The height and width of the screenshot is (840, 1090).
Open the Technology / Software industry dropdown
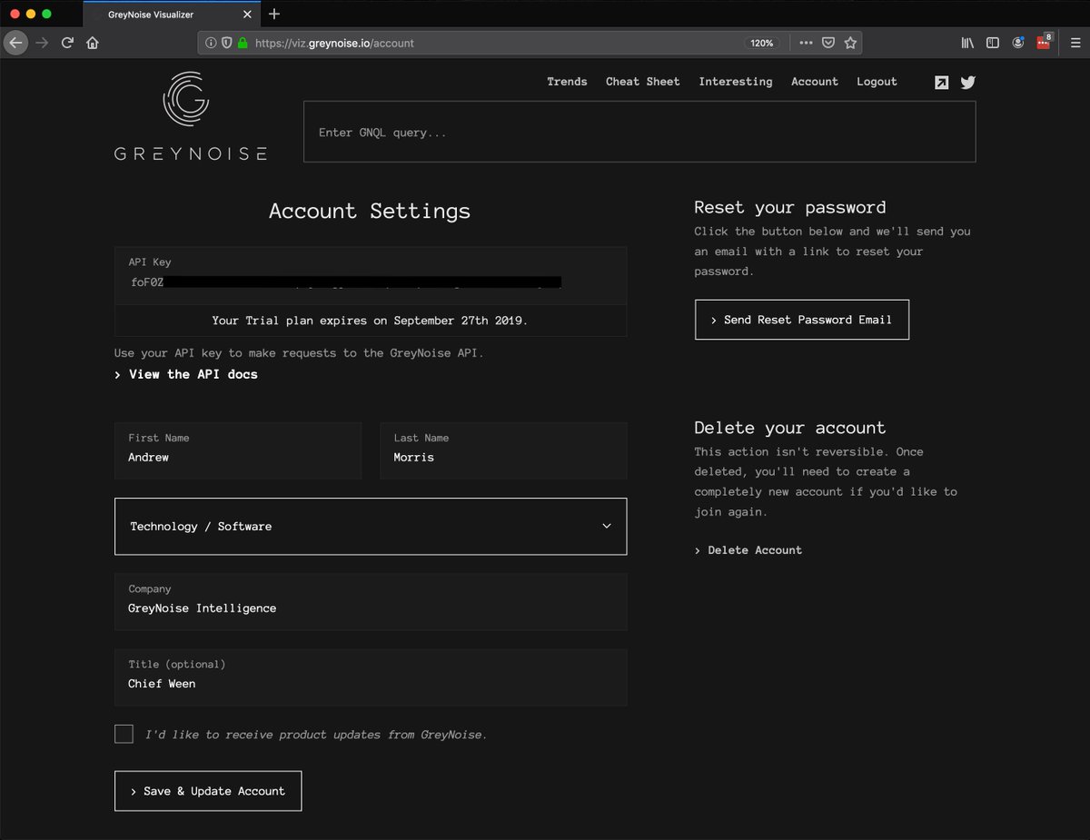(371, 526)
